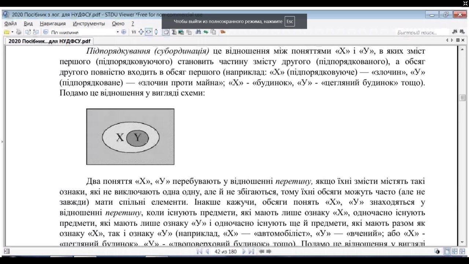Click the Esc key hint in overlay

[x=290, y=22]
